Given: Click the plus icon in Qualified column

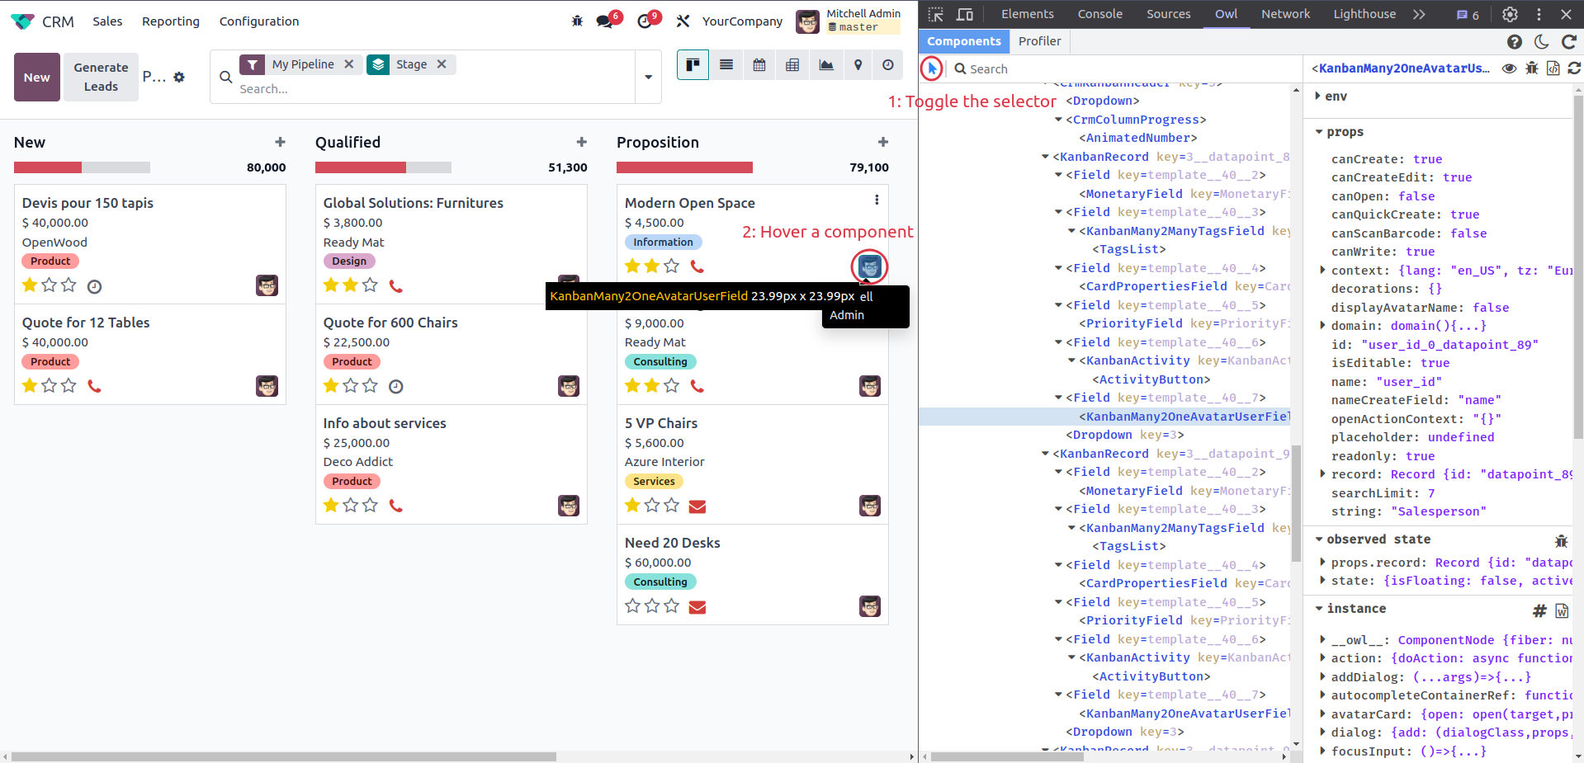Looking at the screenshot, I should pos(581,143).
